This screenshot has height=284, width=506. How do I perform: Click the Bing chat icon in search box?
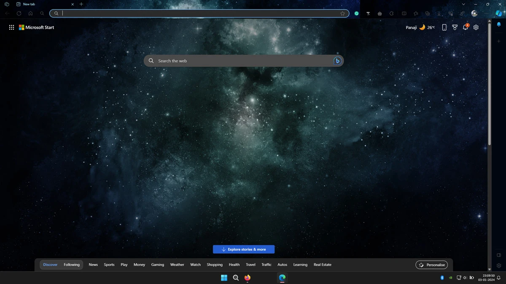click(337, 61)
